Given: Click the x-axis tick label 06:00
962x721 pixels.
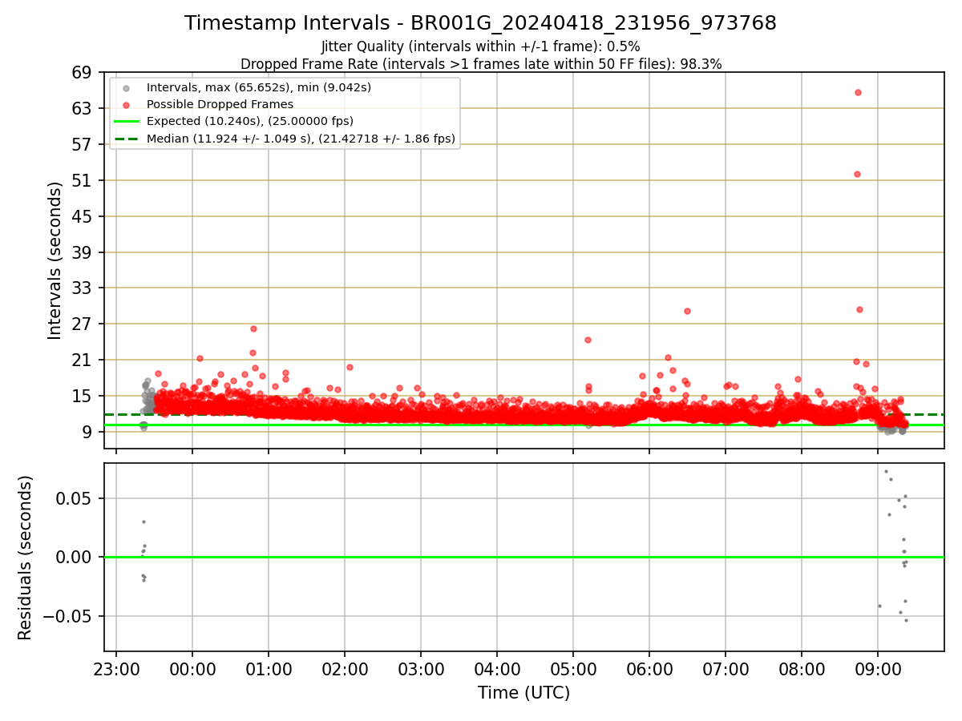Looking at the screenshot, I should click(x=649, y=670).
